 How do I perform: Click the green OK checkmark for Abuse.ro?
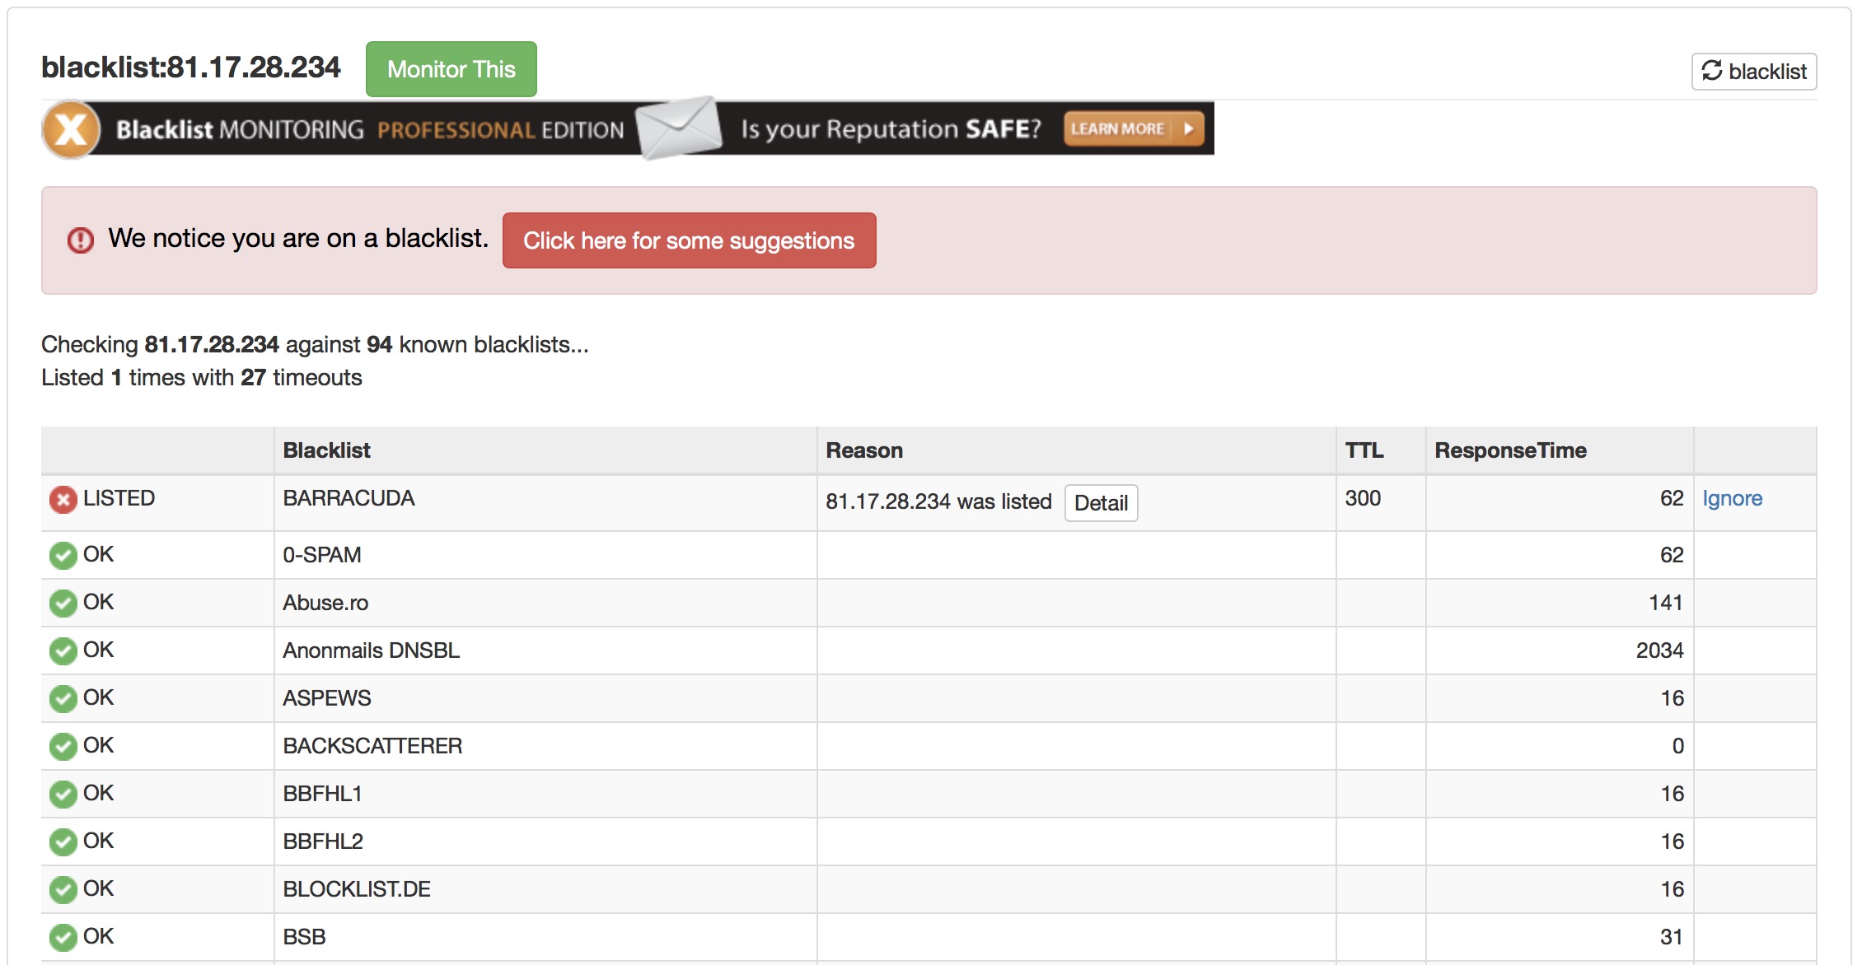(63, 604)
